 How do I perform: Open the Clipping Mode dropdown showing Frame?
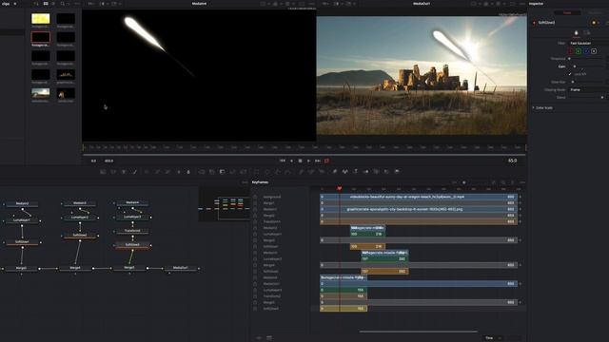(589, 89)
